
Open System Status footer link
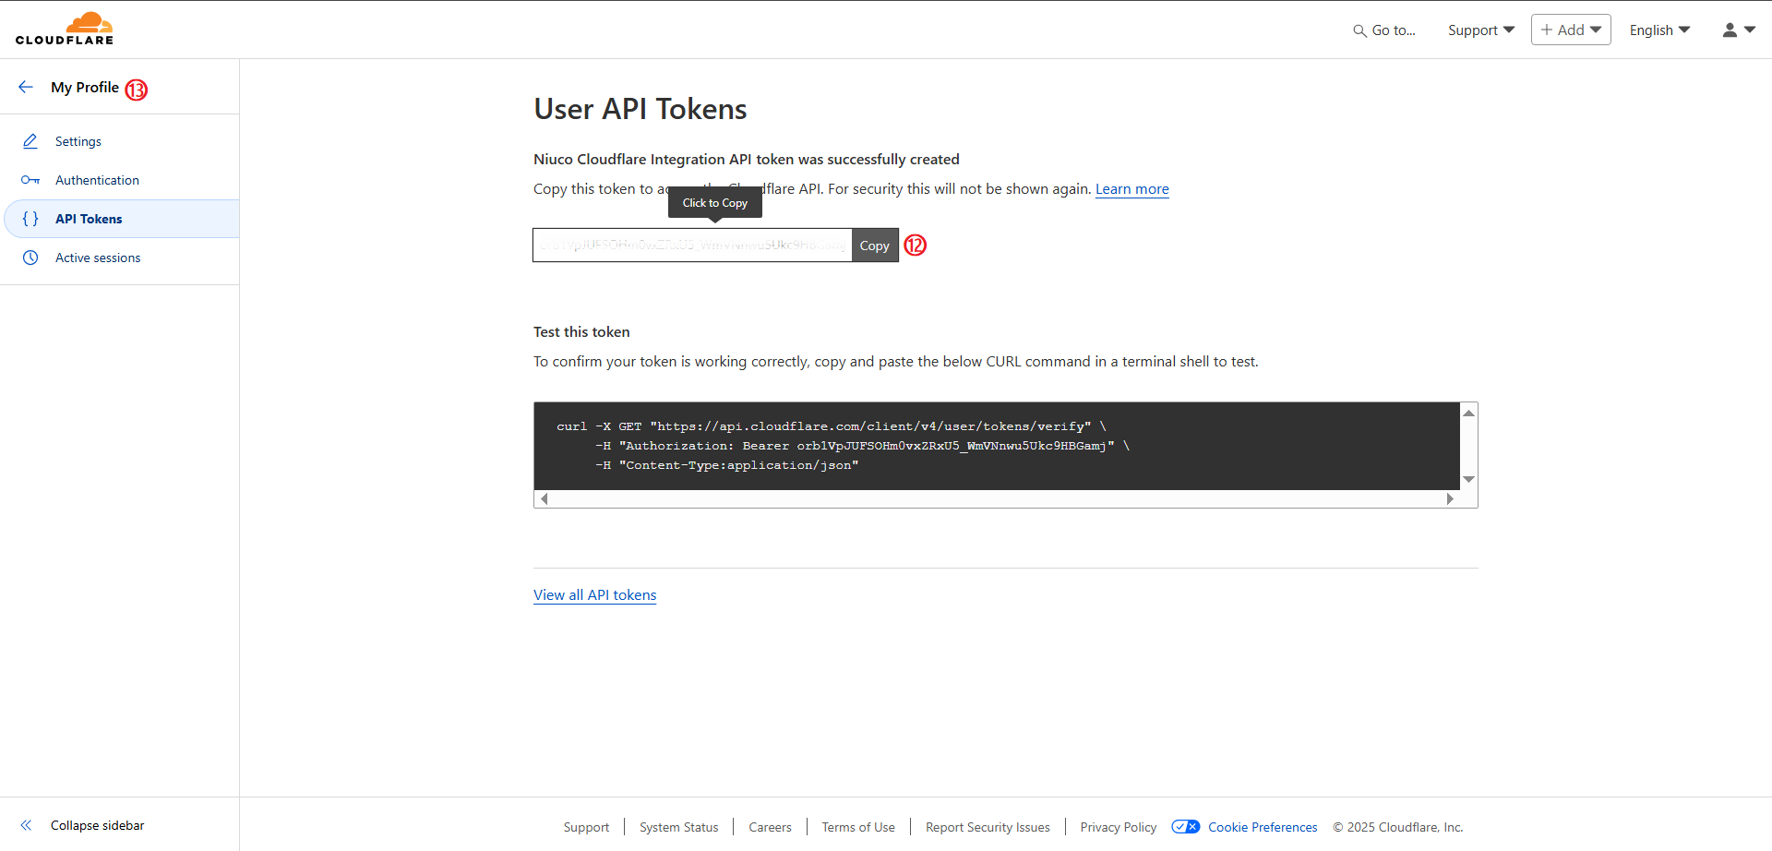point(679,827)
